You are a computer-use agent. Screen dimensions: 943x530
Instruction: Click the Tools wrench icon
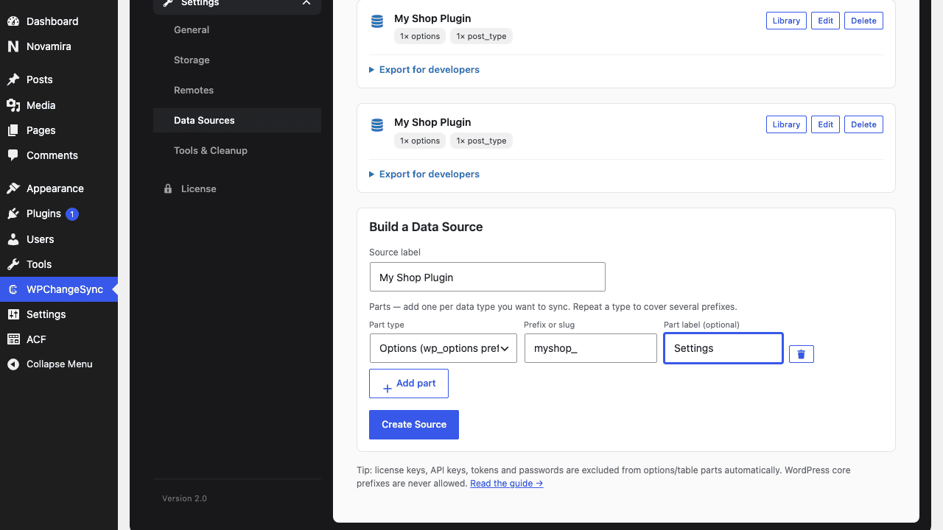pos(13,264)
